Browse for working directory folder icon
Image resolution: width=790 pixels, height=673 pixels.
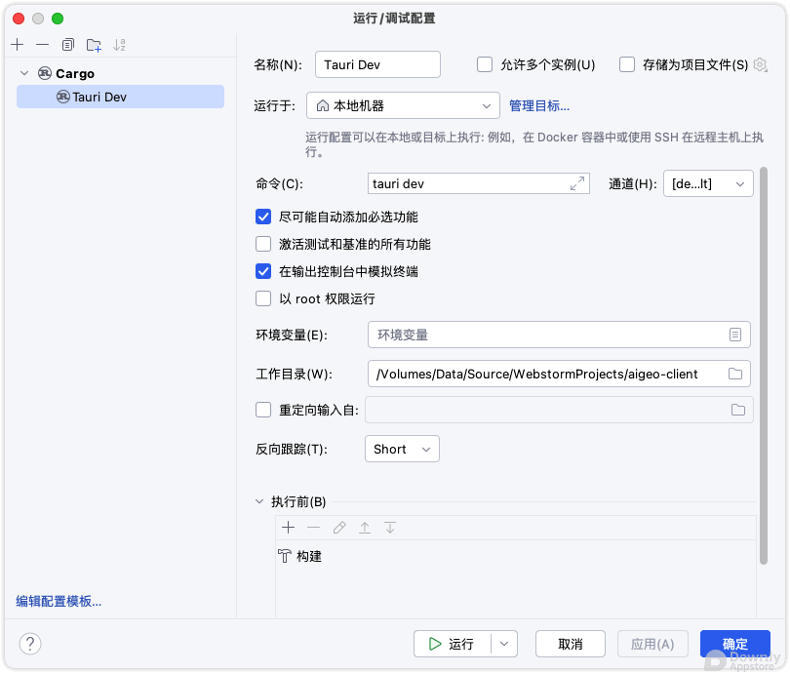click(735, 374)
